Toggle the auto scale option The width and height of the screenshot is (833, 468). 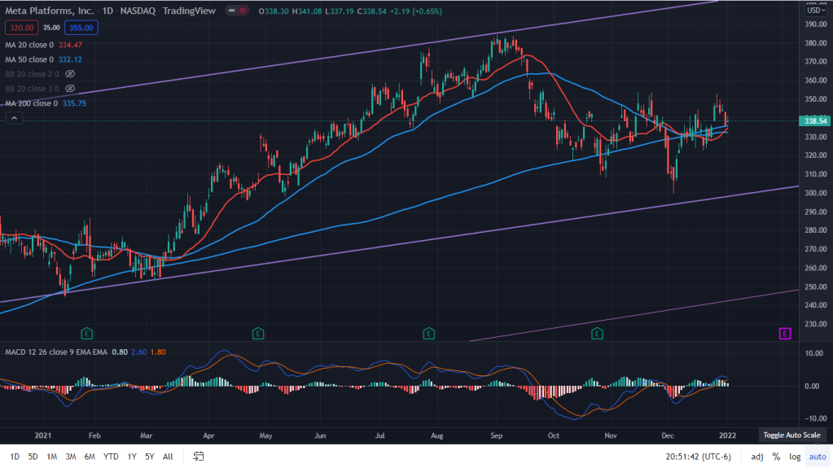(817, 457)
